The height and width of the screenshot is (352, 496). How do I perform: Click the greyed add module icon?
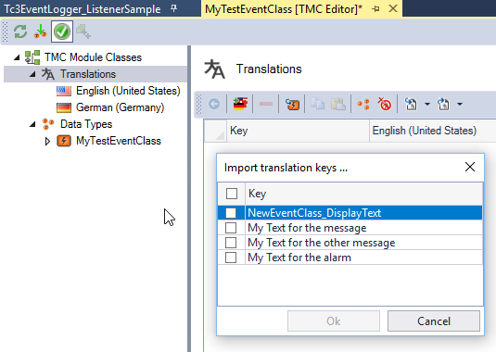coord(83,31)
